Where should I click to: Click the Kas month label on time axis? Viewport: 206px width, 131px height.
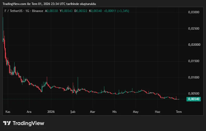pos(8,112)
